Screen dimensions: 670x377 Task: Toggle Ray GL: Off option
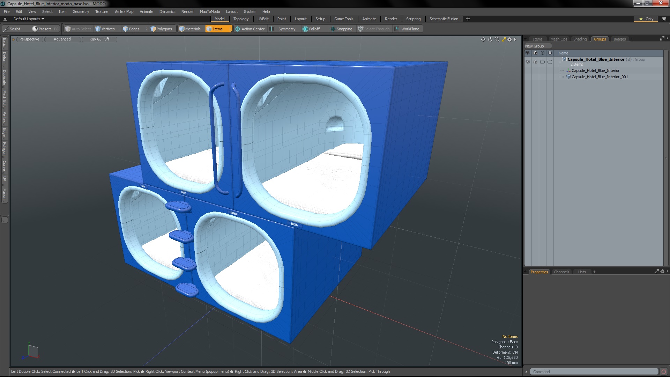tap(99, 39)
